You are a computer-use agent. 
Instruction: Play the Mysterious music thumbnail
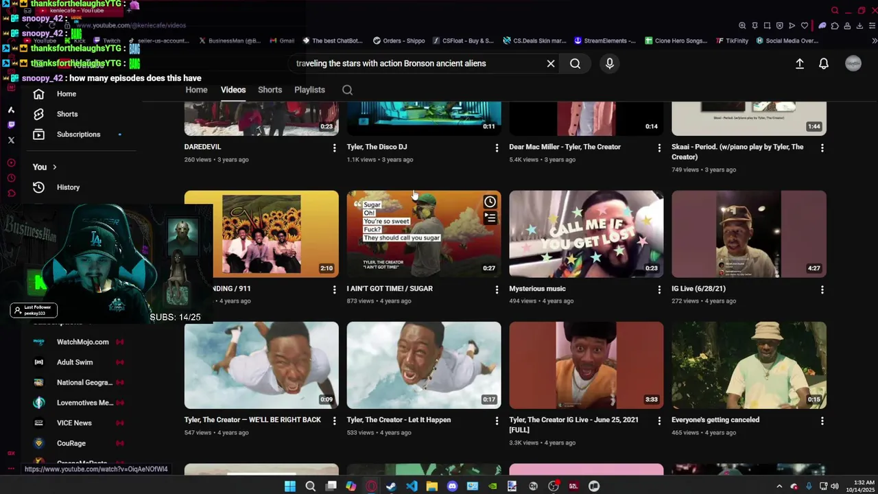pos(586,234)
